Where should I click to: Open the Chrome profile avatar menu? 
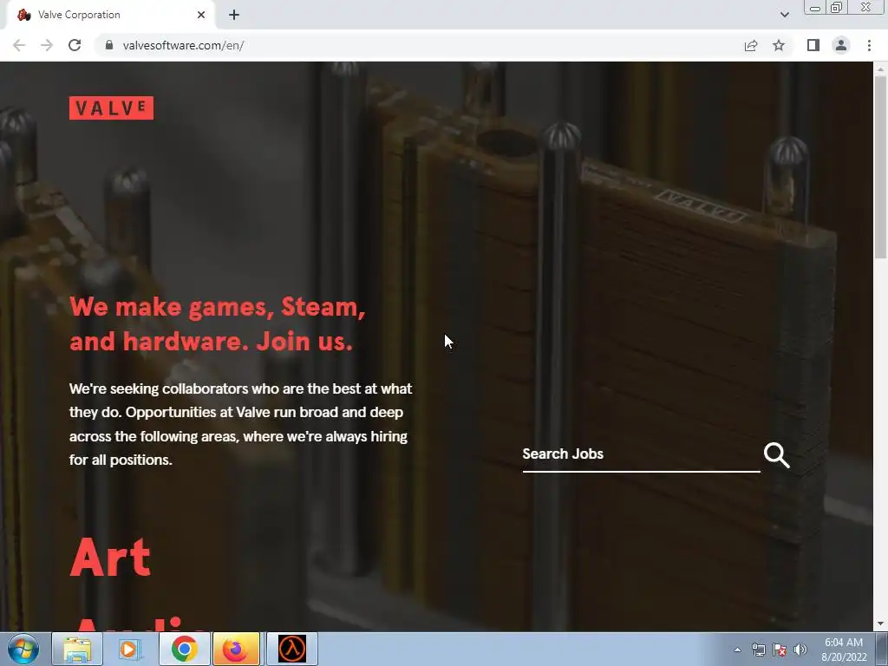pyautogui.click(x=841, y=45)
